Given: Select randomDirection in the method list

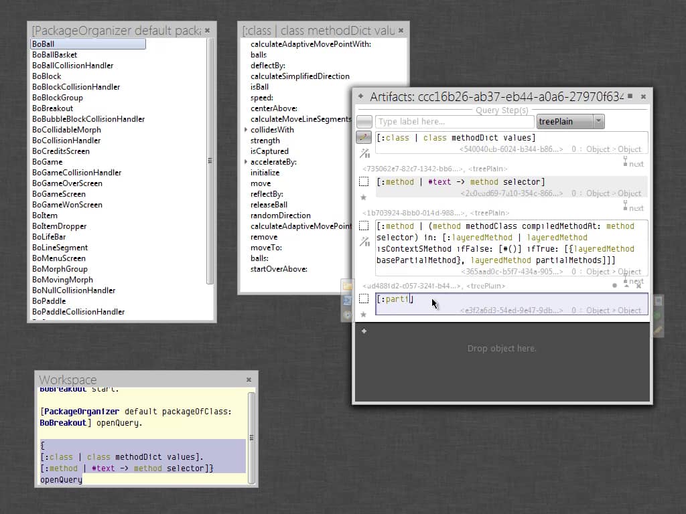Looking at the screenshot, I should [x=281, y=215].
